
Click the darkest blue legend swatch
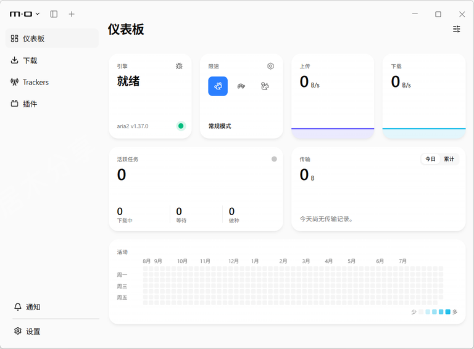(447, 312)
